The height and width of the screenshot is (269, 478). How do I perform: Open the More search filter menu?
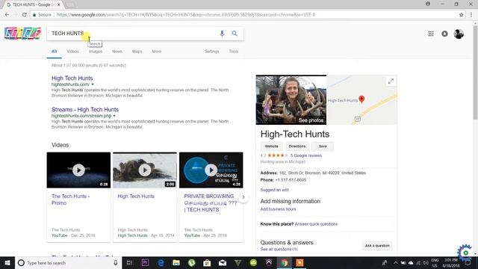tap(157, 52)
